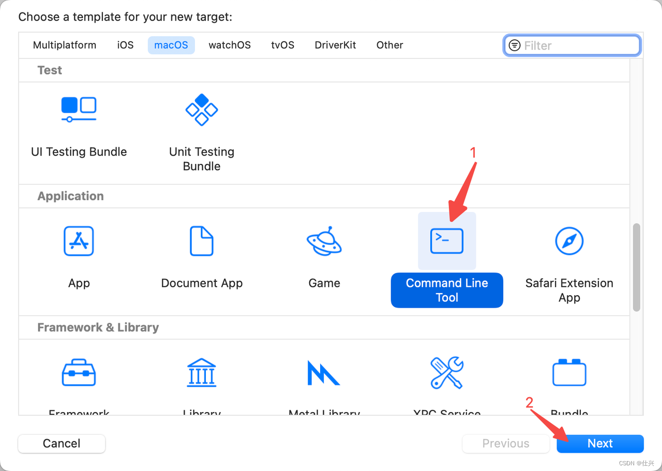
Task: Open the Other platform tab
Action: coord(389,45)
